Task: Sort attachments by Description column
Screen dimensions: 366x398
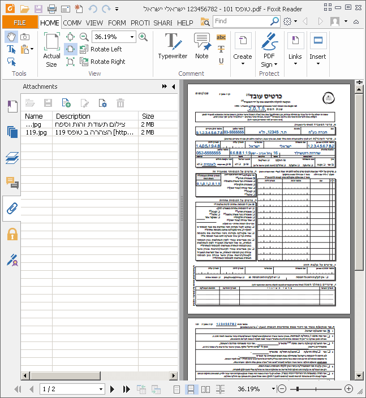Action: [x=95, y=116]
